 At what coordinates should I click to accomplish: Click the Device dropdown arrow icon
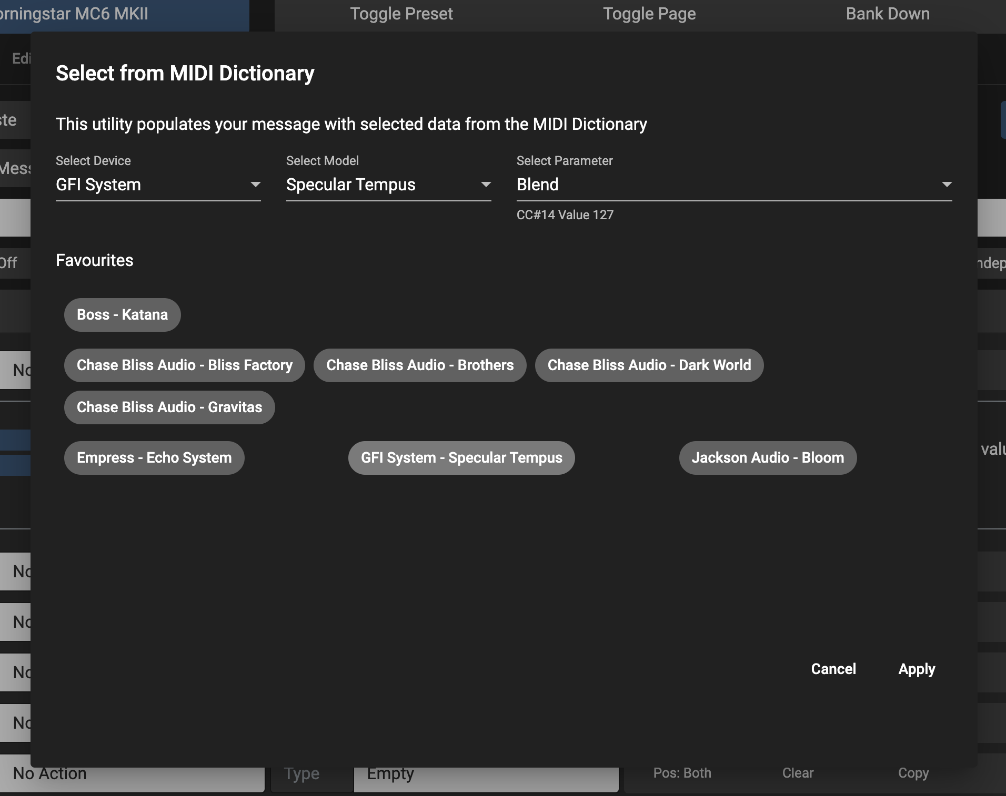(x=255, y=185)
